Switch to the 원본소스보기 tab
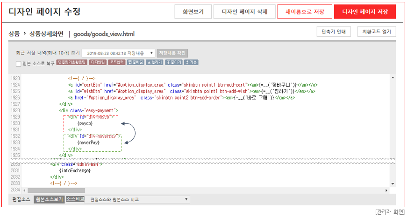The height and width of the screenshot is (217, 407). [50, 199]
